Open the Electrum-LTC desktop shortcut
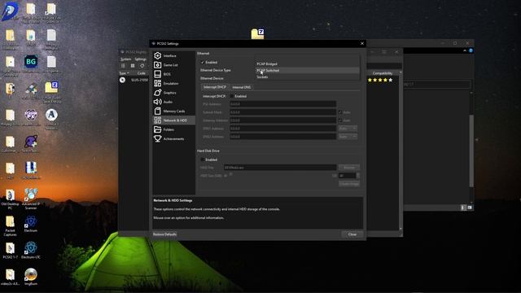 31,250
